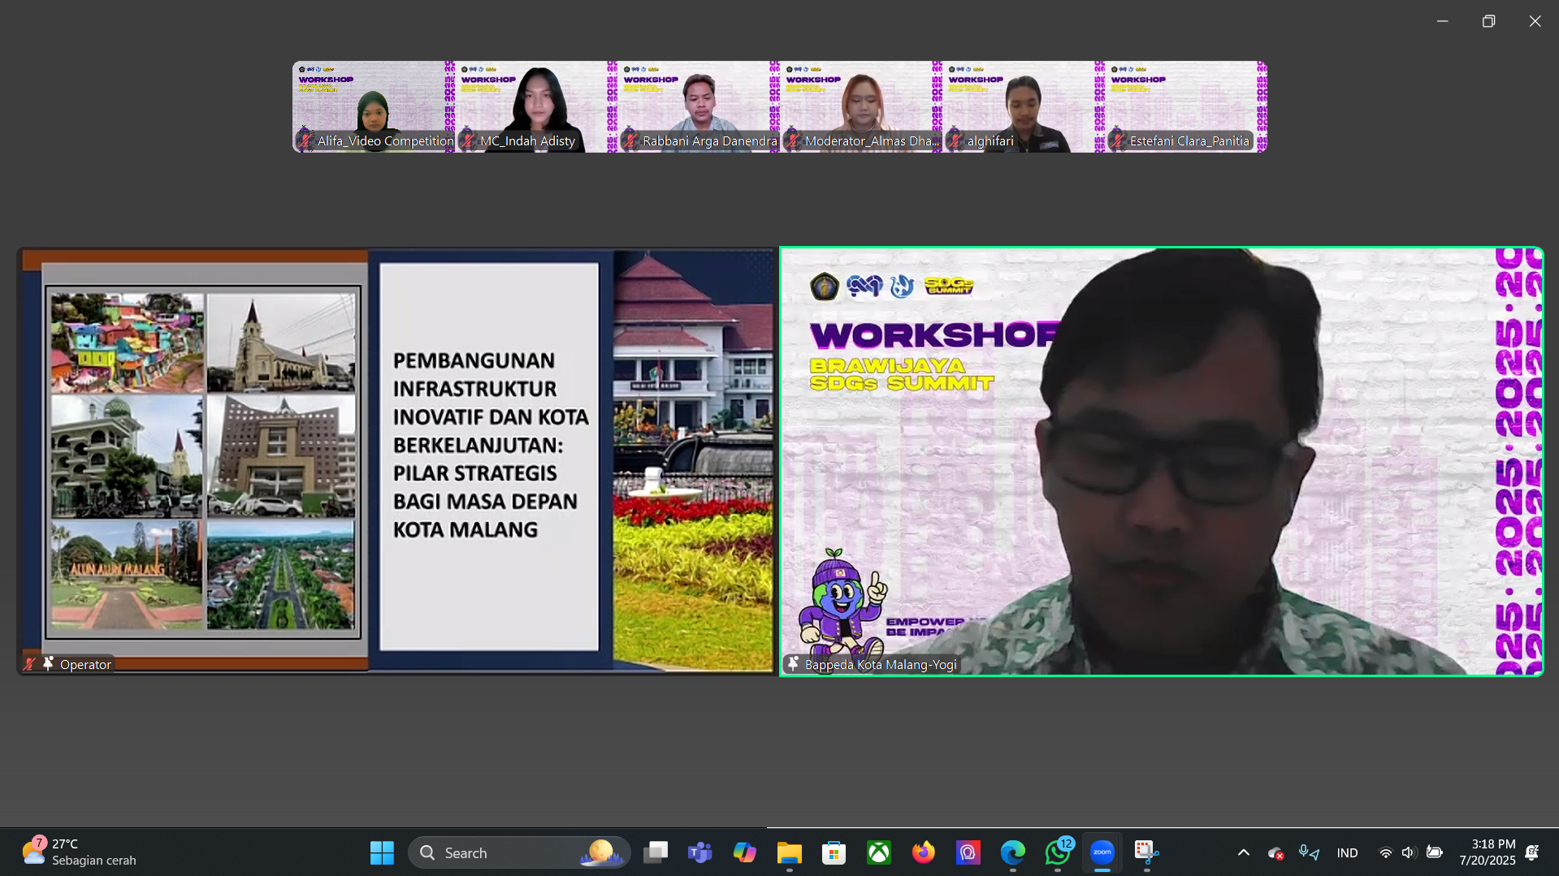The height and width of the screenshot is (876, 1559).
Task: Open the clock showing 3:18 PM
Action: (1487, 852)
